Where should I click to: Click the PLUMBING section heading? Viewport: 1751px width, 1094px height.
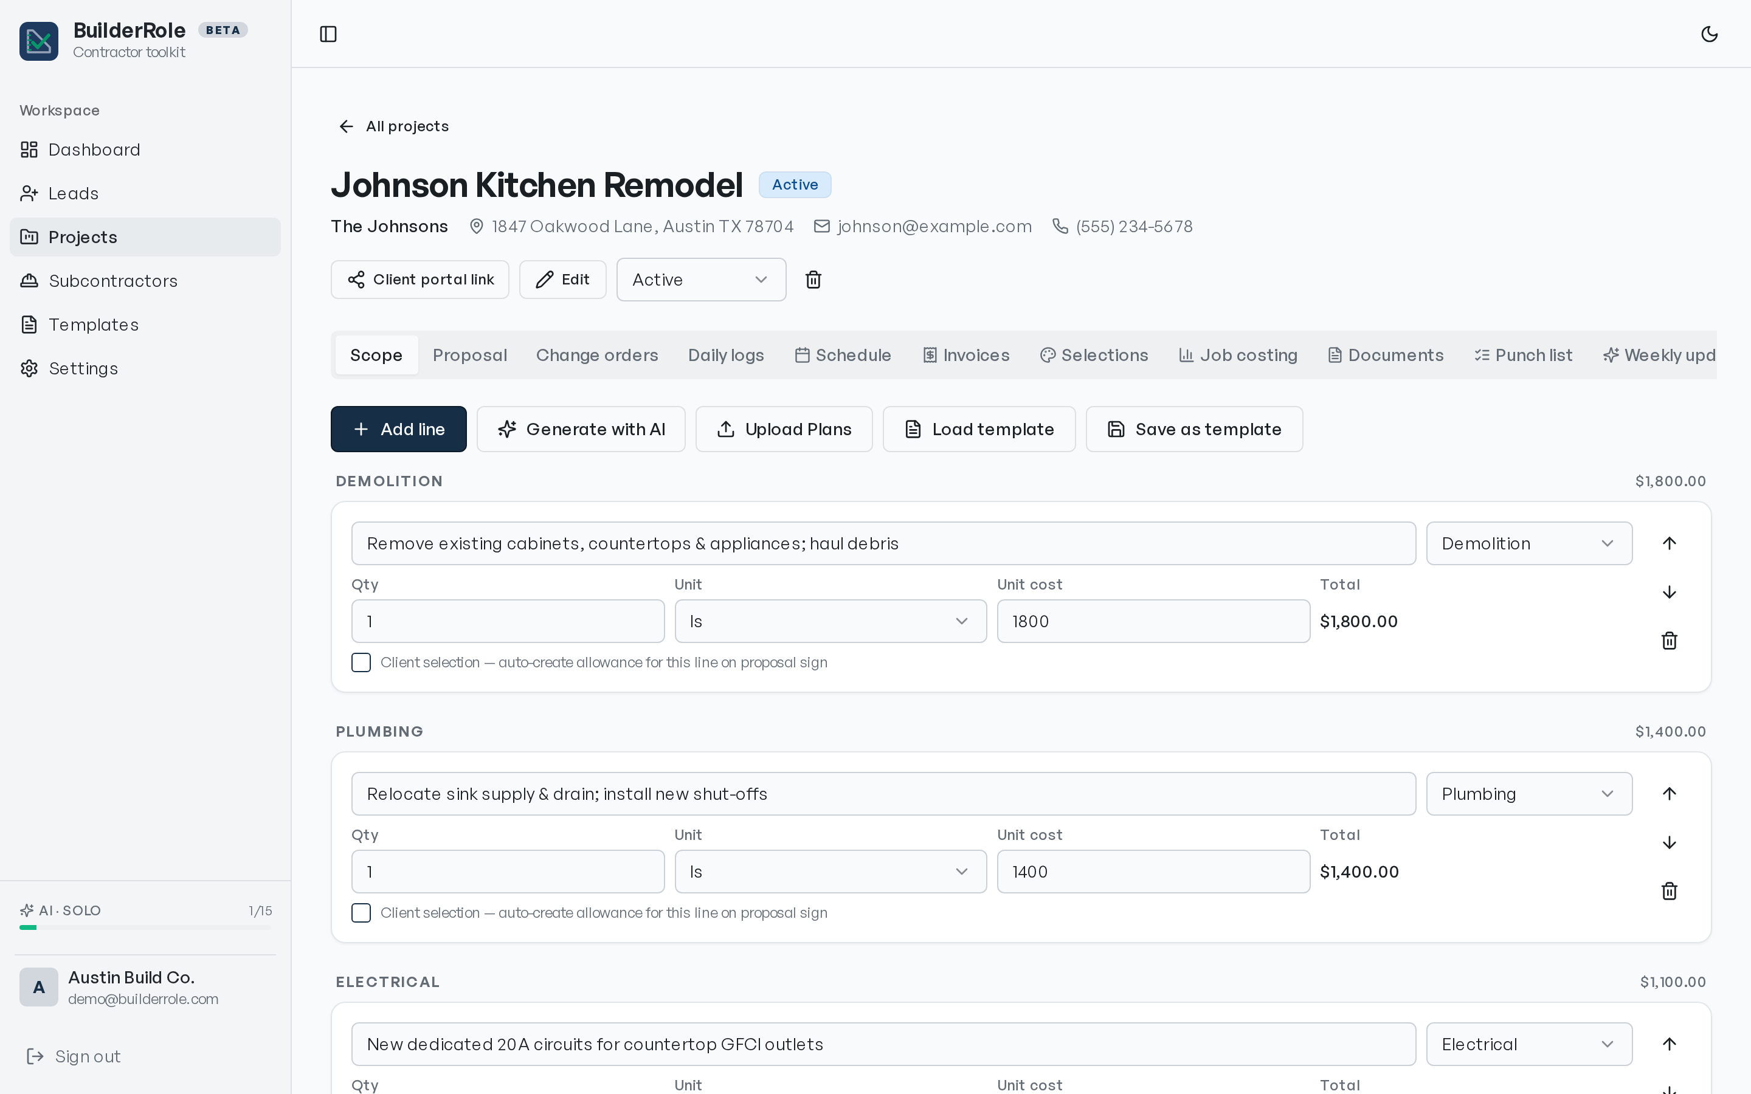pos(379,732)
